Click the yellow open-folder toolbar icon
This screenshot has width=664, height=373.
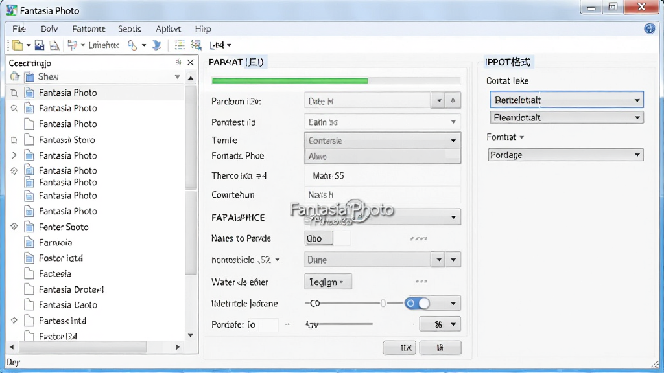(18, 45)
